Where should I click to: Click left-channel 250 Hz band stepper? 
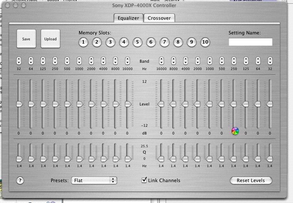(55, 61)
